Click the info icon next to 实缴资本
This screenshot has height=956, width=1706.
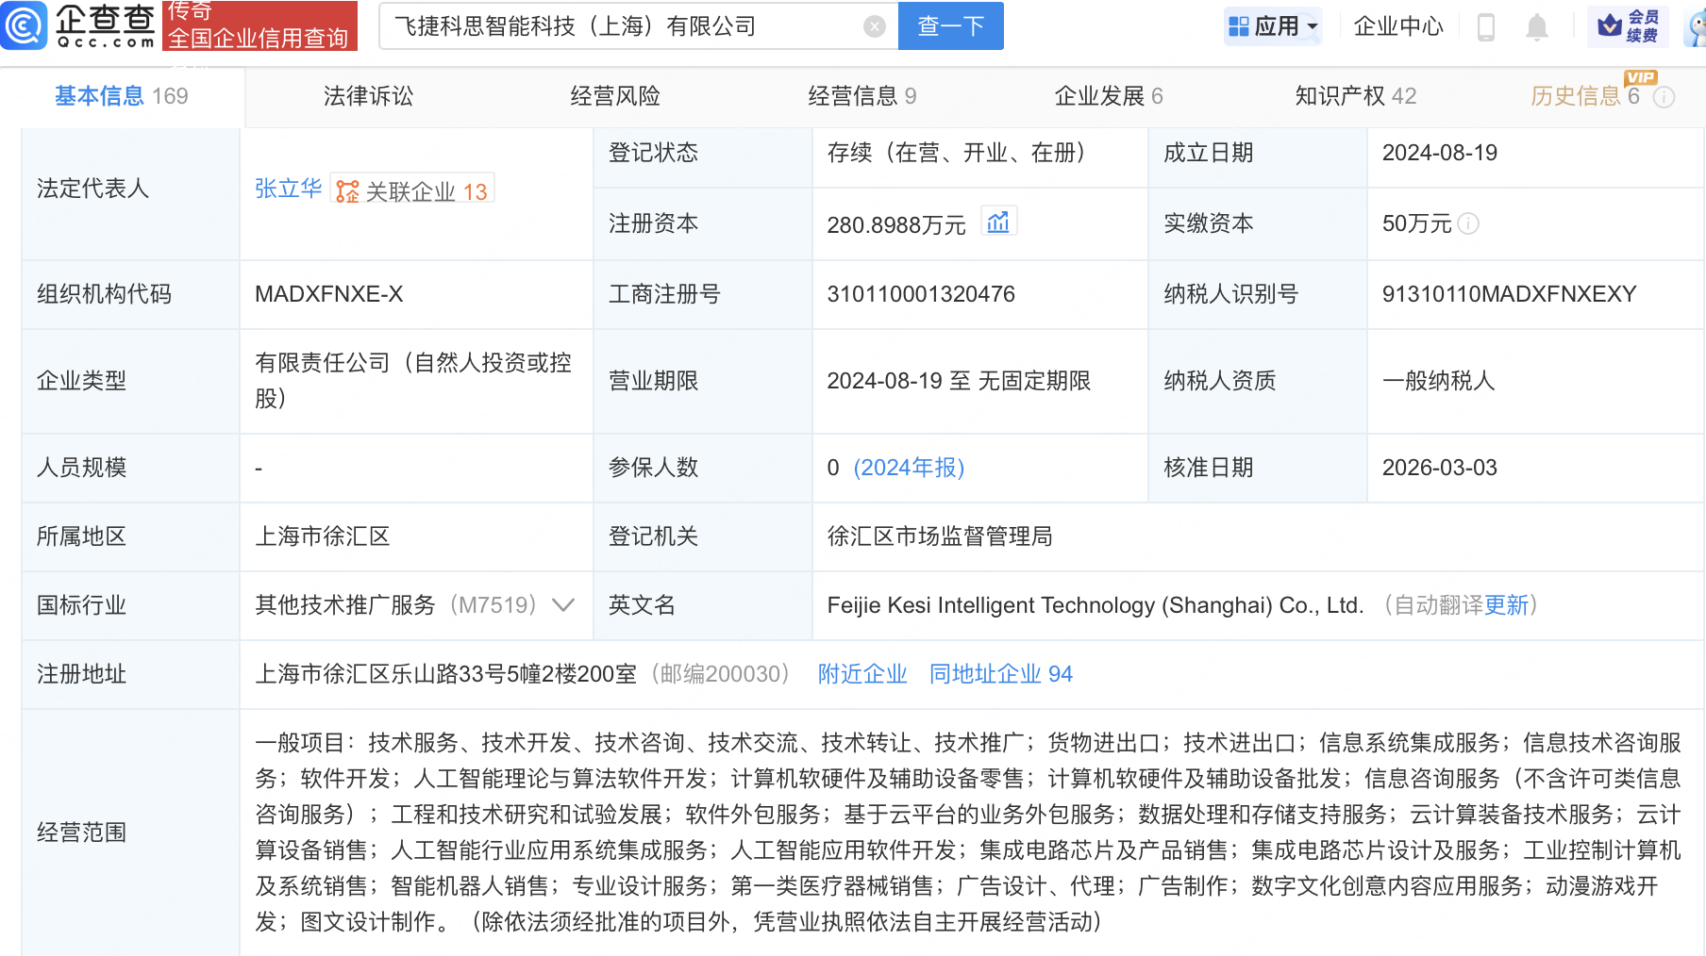pos(1468,224)
